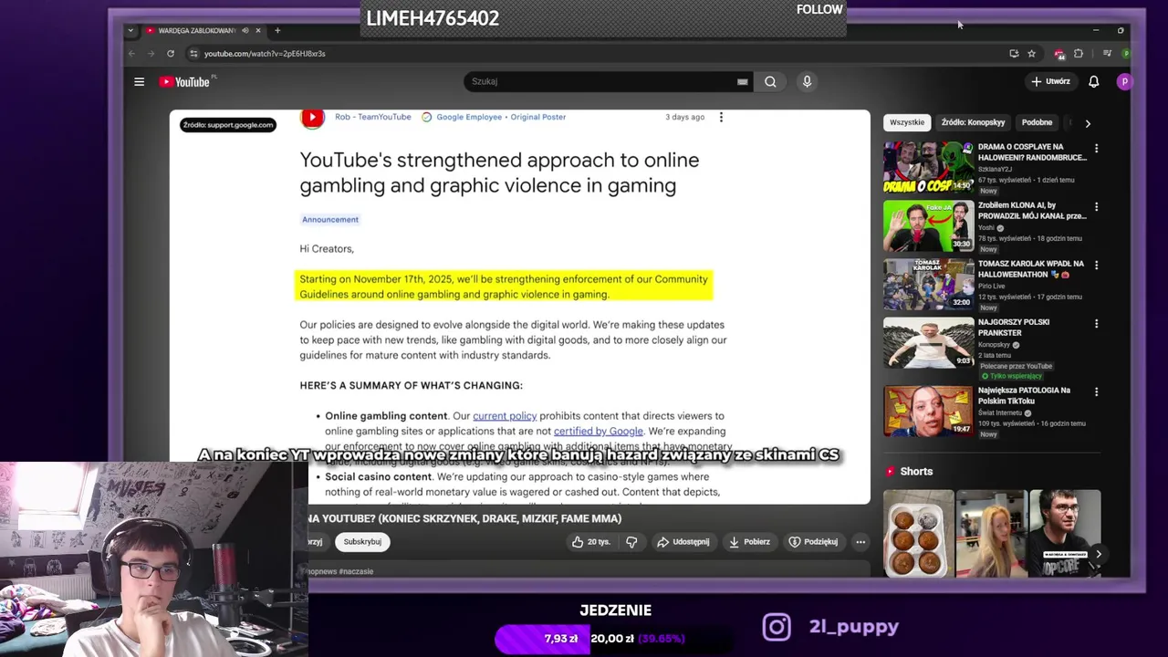Click the Rob - TeamYouTube author name

[372, 117]
